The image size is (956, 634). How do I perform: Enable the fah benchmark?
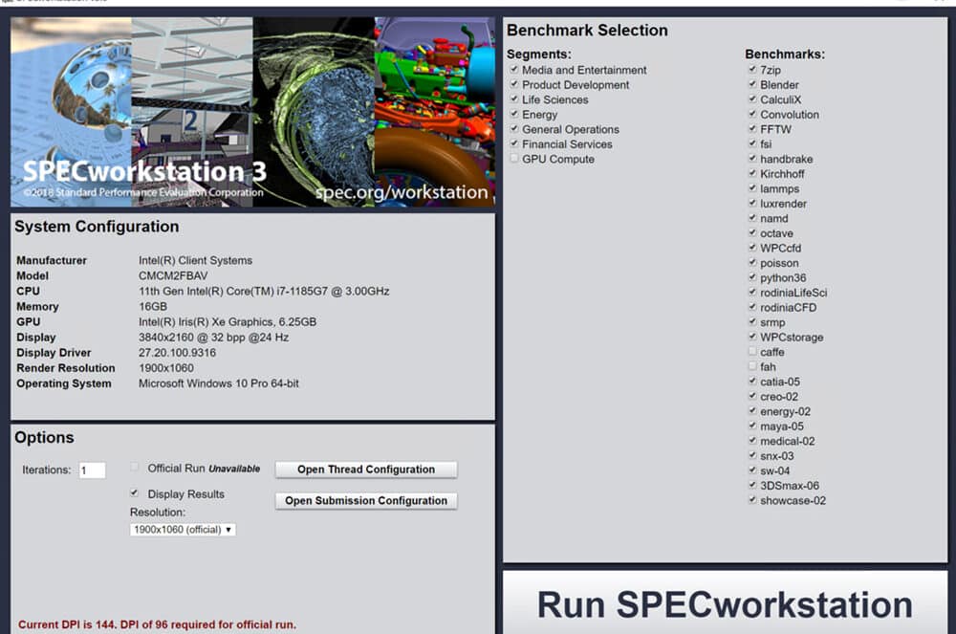click(752, 366)
